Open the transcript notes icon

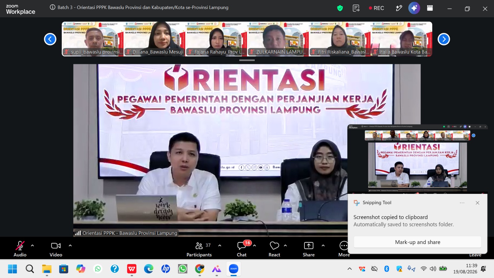pos(356,8)
